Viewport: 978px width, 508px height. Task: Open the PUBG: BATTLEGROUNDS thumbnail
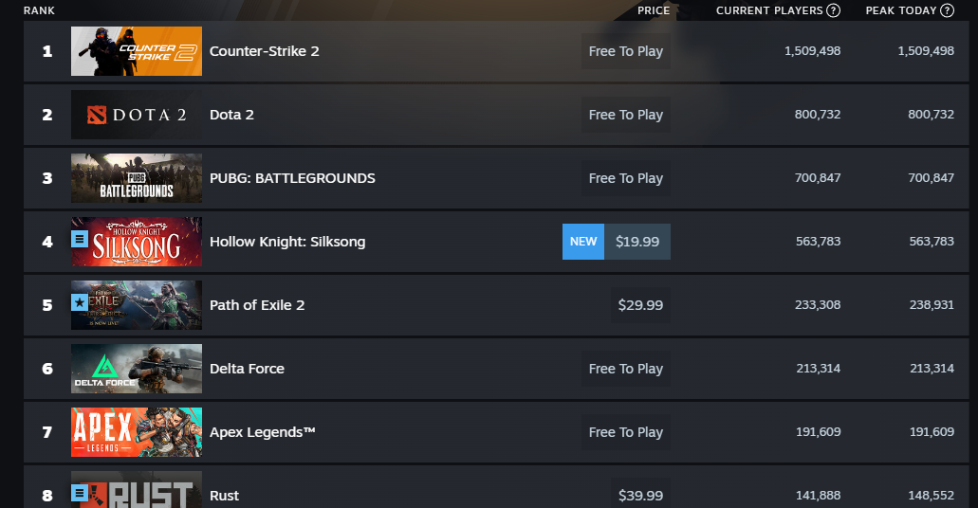pos(137,178)
